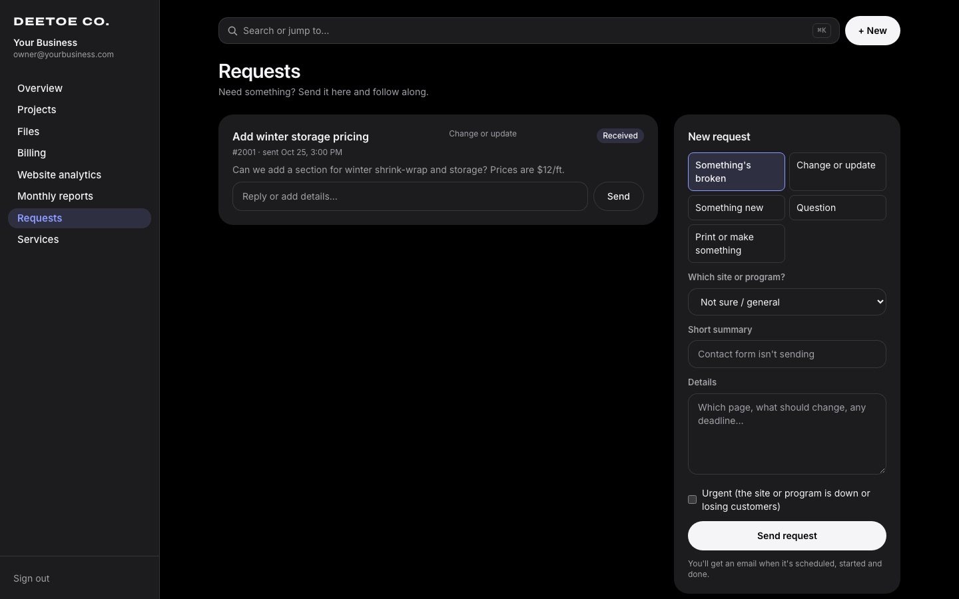Click the Deetoe Co. logo
The height and width of the screenshot is (599, 959).
(61, 21)
